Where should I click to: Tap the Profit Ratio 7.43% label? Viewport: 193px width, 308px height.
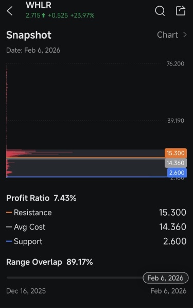click(41, 198)
